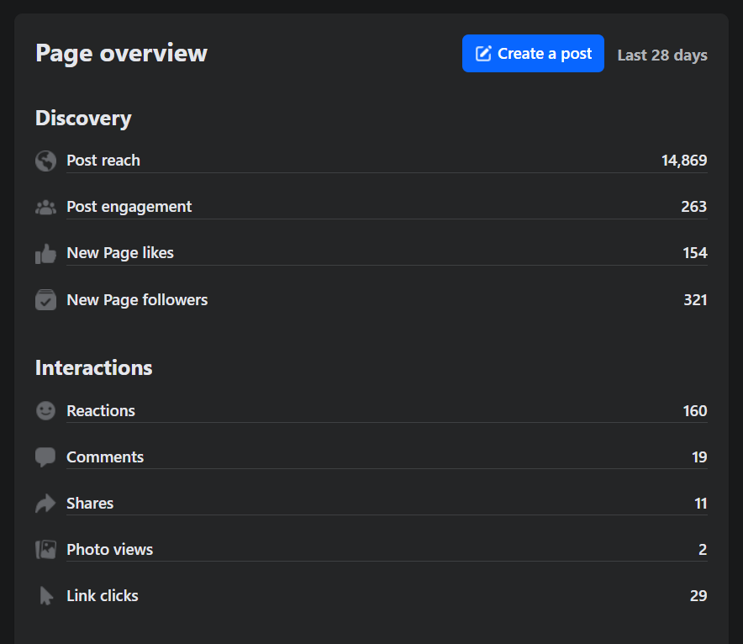The width and height of the screenshot is (743, 644).
Task: Click the Page overview heading
Action: coord(121,53)
